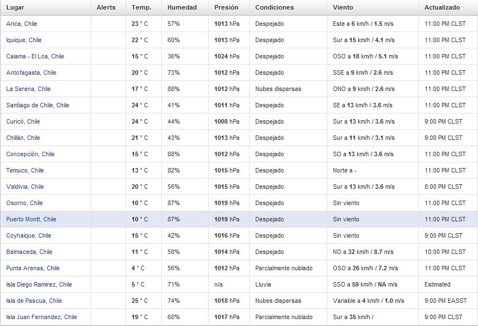The image size is (478, 327).
Task: Click the Viento column header
Action: 343,8
